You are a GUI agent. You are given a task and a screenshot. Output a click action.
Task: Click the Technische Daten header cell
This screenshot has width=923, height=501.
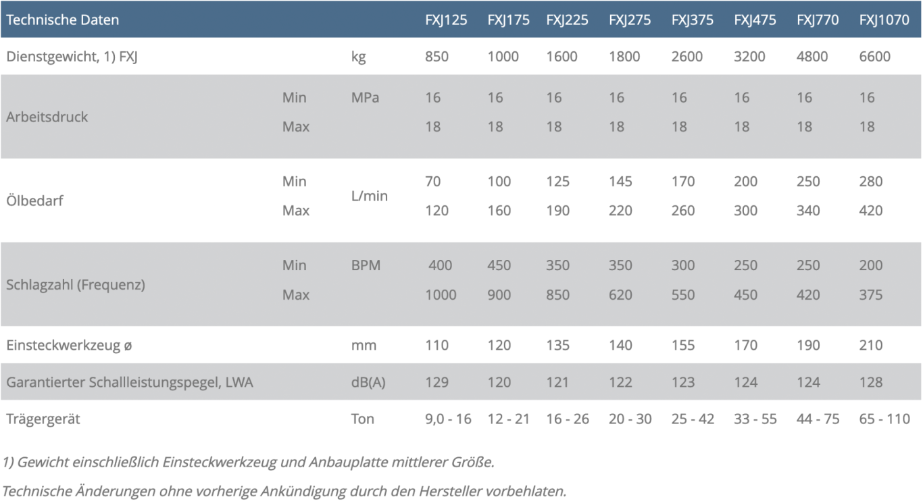pos(63,20)
